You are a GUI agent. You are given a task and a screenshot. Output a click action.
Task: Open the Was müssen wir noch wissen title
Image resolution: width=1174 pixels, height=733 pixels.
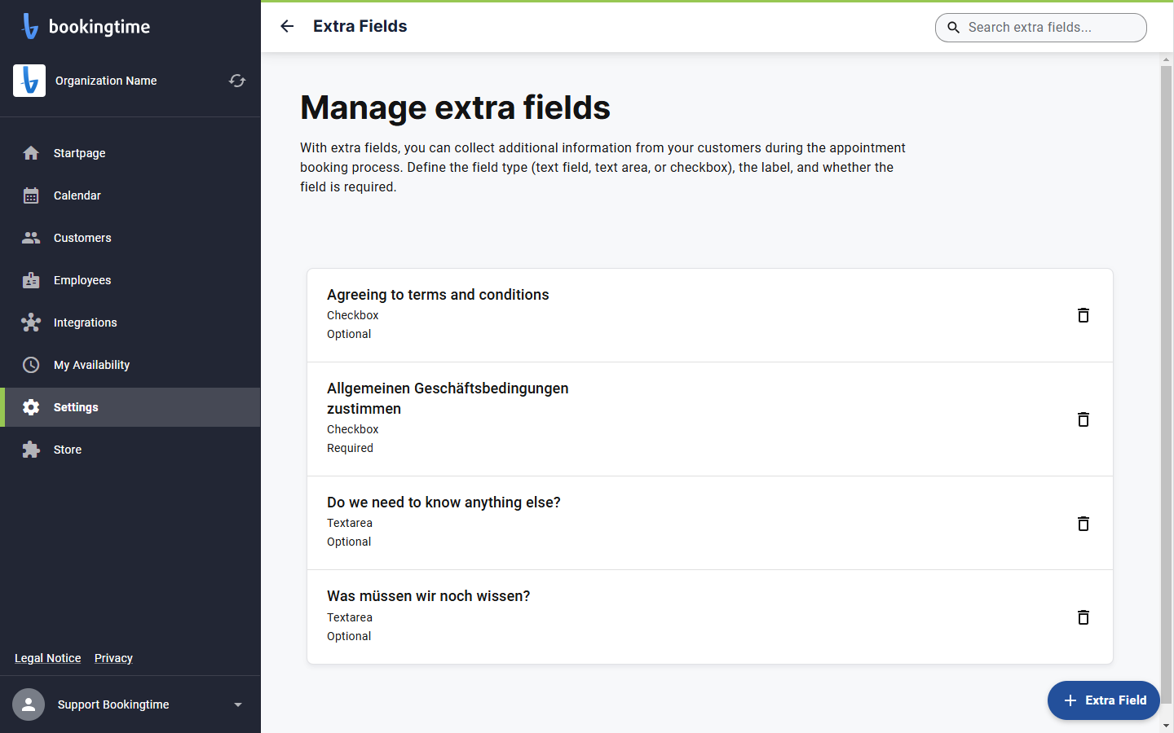428,596
